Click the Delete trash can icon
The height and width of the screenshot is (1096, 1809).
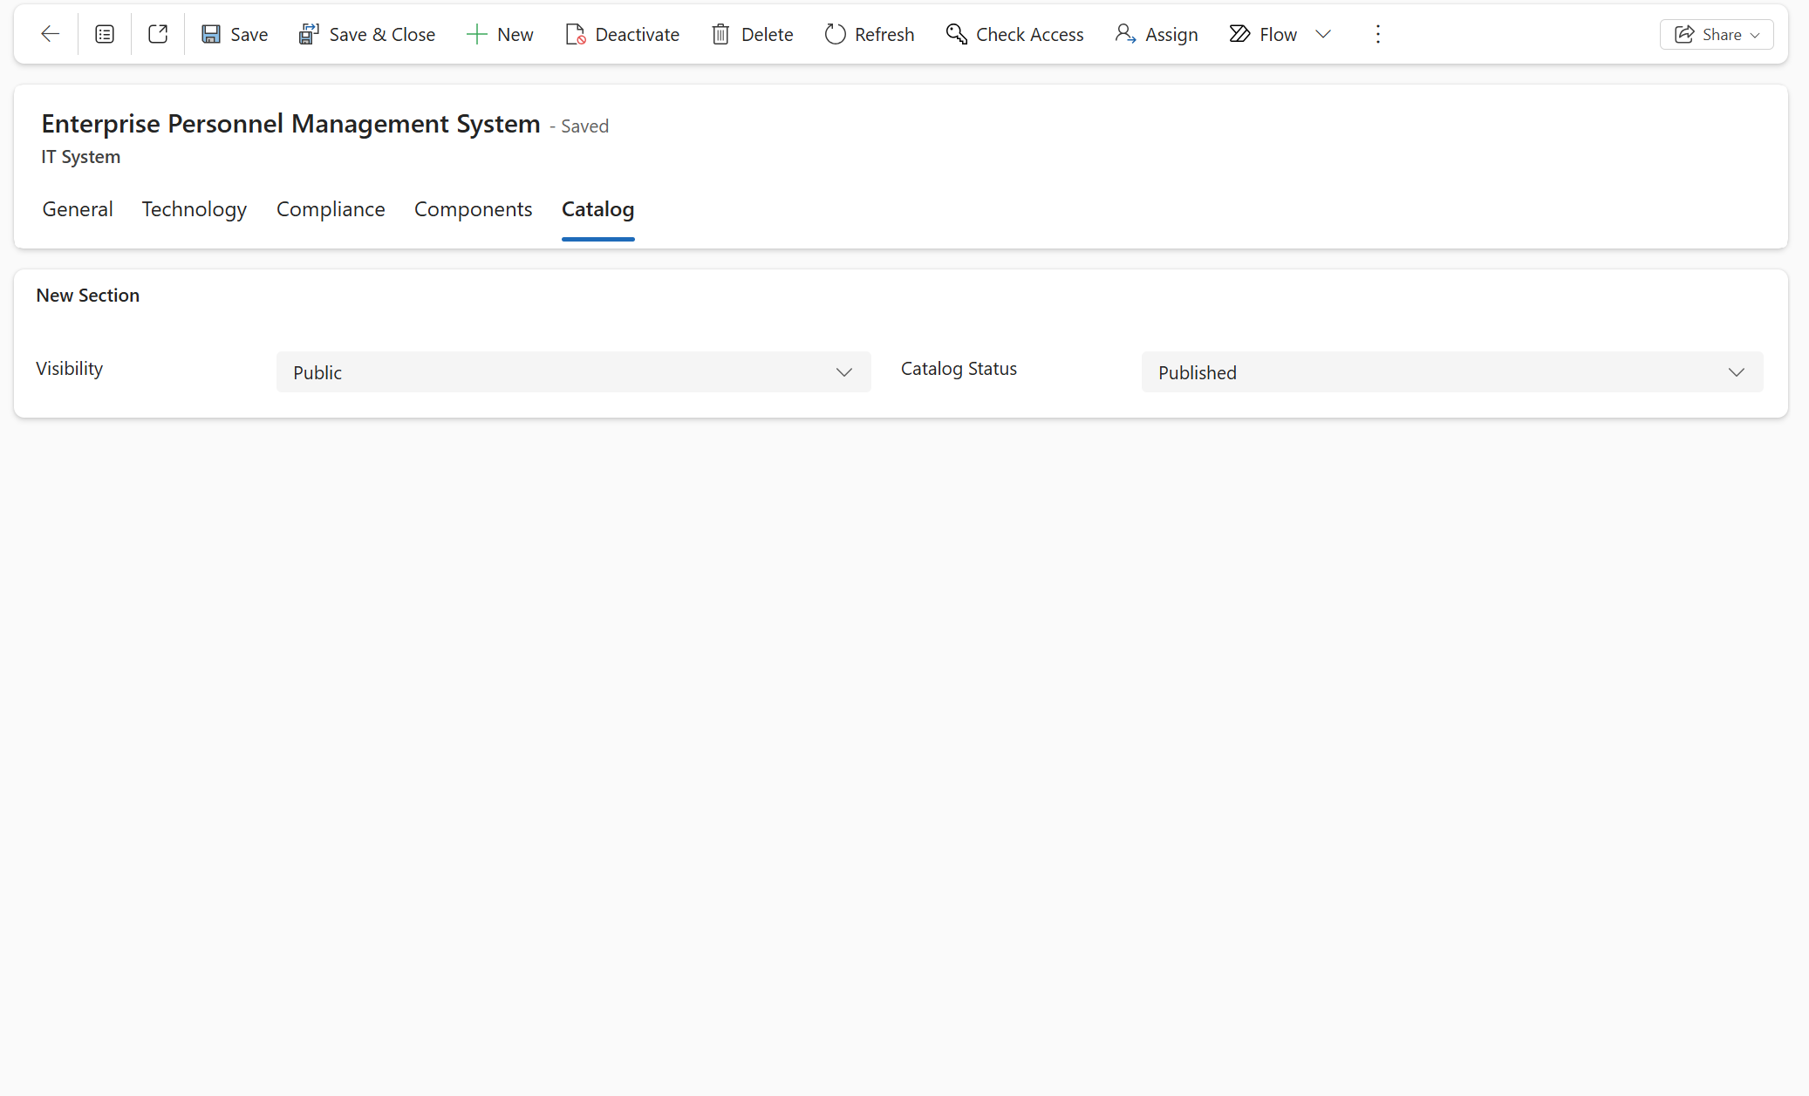720,34
